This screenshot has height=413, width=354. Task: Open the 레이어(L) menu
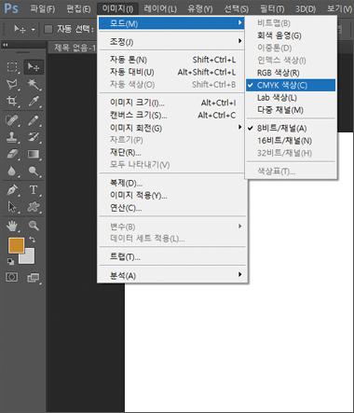(160, 8)
